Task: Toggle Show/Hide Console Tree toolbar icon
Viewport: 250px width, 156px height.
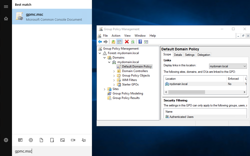Action: [x=119, y=42]
